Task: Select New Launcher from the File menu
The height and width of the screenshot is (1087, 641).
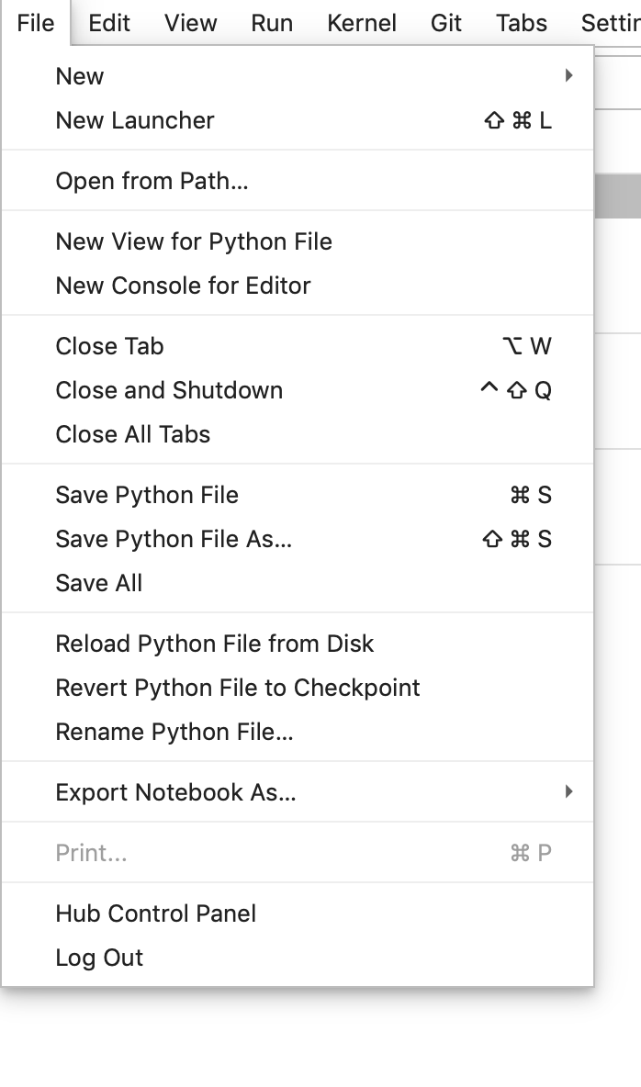Action: tap(134, 120)
